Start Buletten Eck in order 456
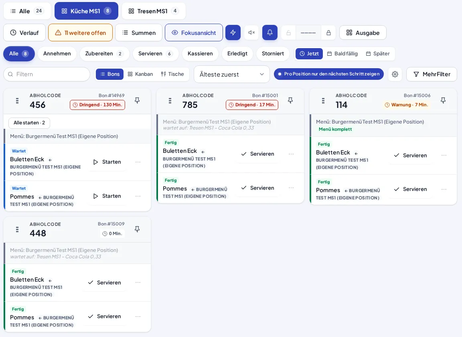 [x=107, y=162]
